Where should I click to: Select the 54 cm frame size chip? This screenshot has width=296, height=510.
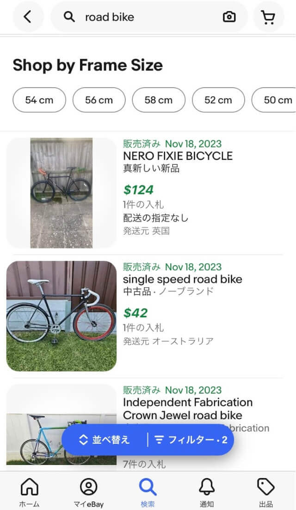coord(39,100)
